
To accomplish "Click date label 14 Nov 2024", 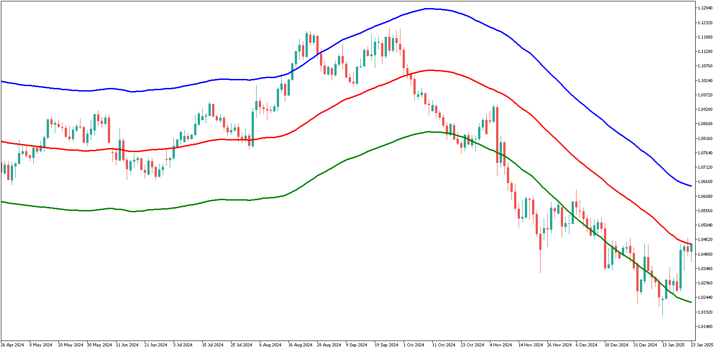I will click(531, 345).
